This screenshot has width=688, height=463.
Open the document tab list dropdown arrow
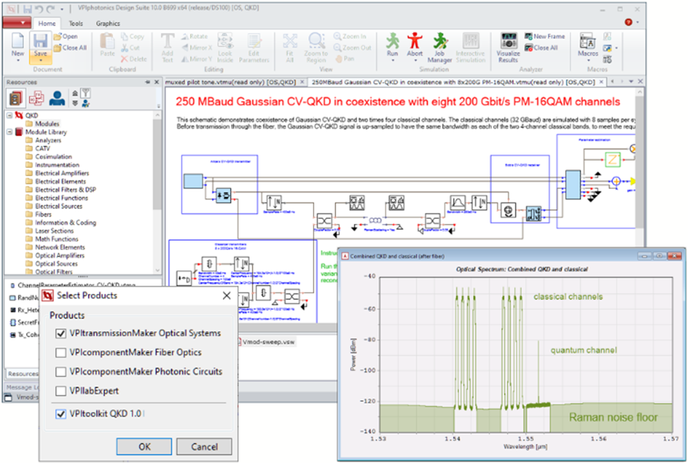pyautogui.click(x=631, y=82)
